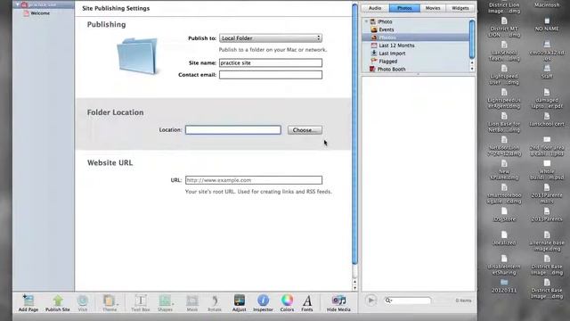Select the 20120311 folder on desktop
The height and width of the screenshot is (321, 570).
[x=504, y=286]
